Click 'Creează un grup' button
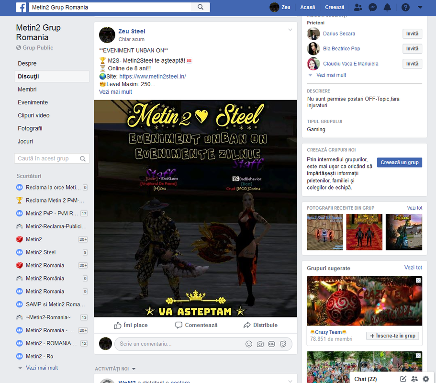This screenshot has height=383, width=436. (400, 162)
